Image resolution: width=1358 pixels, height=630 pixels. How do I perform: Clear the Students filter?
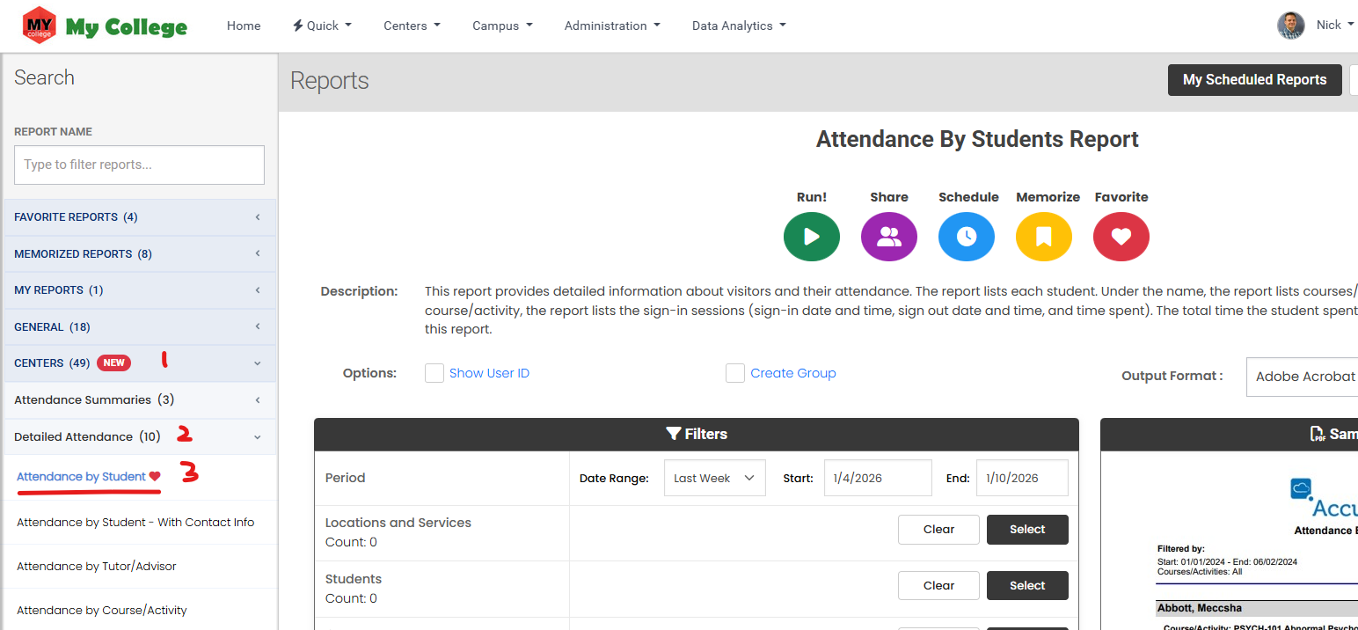938,585
